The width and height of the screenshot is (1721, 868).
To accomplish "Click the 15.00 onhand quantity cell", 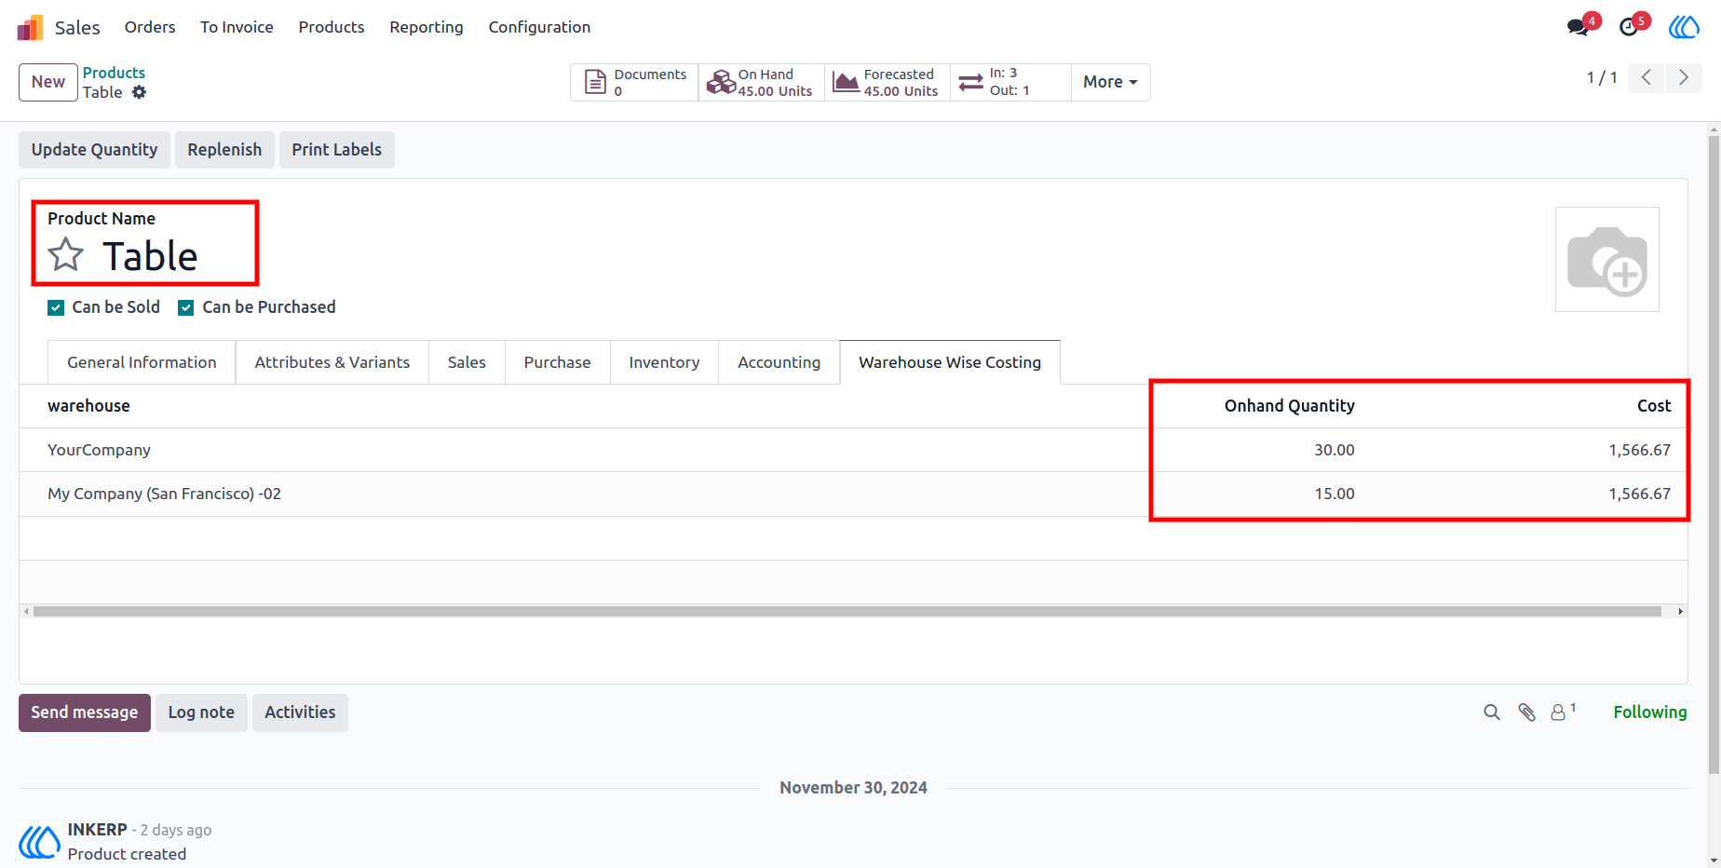I will [1335, 494].
